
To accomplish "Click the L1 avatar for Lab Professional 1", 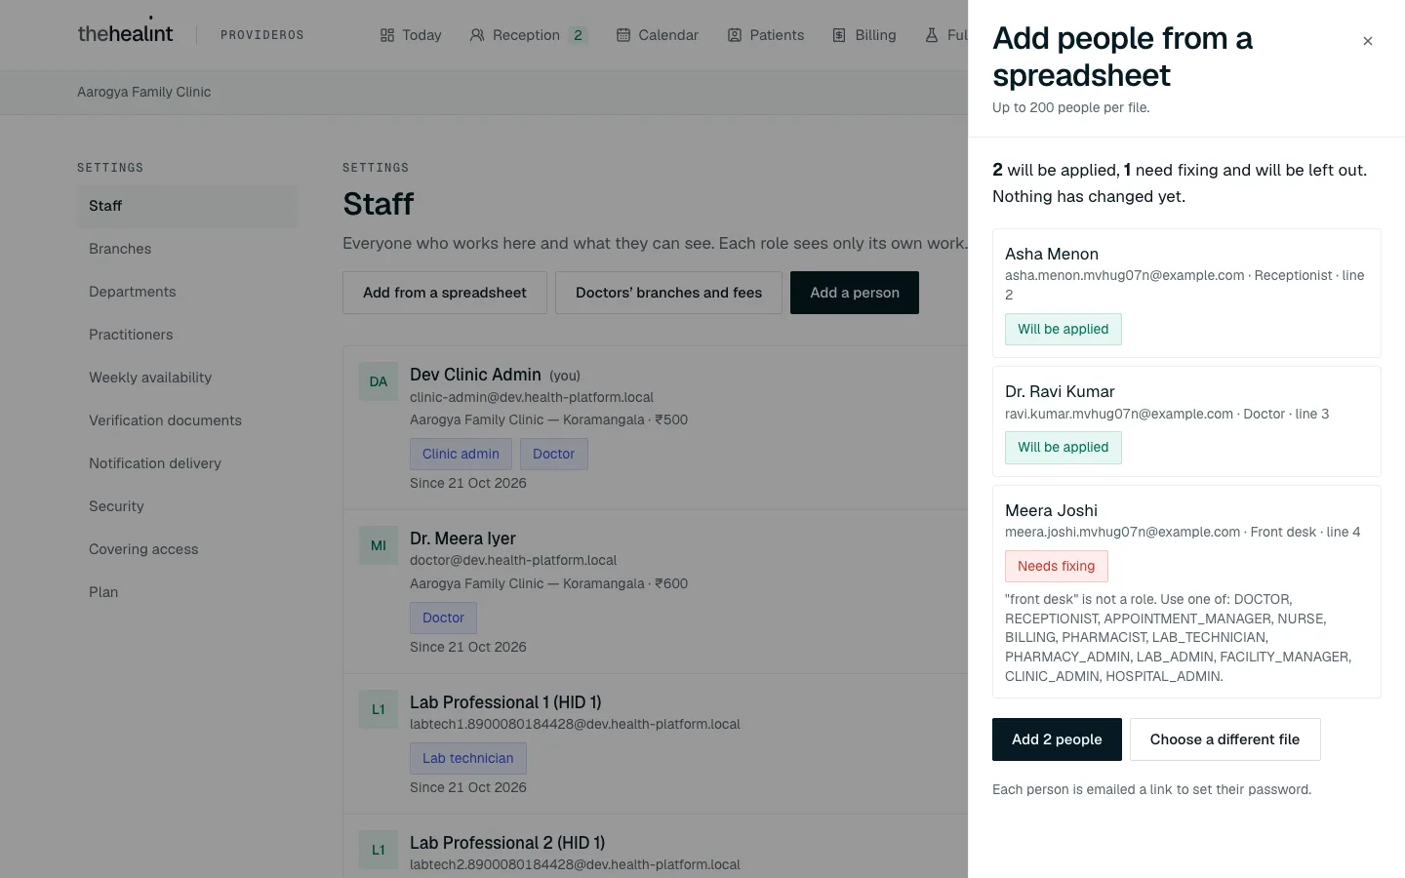I will coord(379,709).
